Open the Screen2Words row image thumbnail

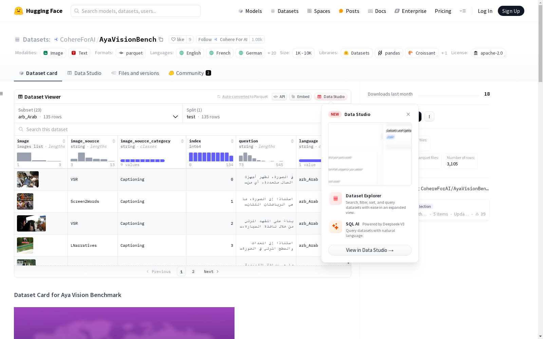[25, 201]
